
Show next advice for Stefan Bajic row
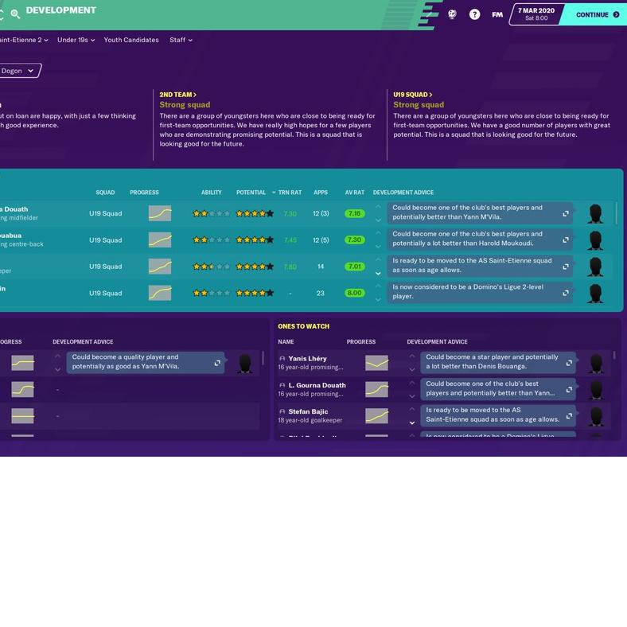[412, 423]
